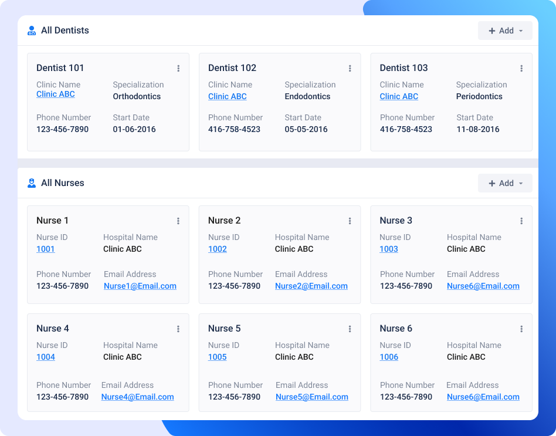The image size is (556, 436).
Task: Click the Nurse1@Email.com email link
Action: (140, 286)
